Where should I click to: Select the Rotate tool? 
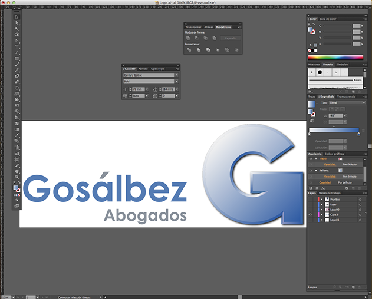pos(17,88)
